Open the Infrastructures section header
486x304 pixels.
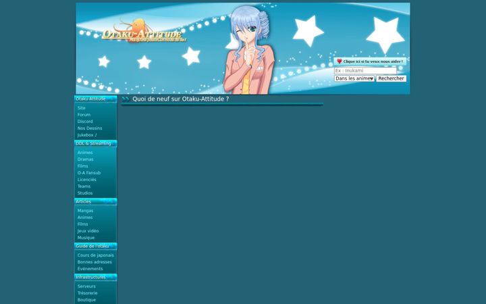(x=95, y=278)
